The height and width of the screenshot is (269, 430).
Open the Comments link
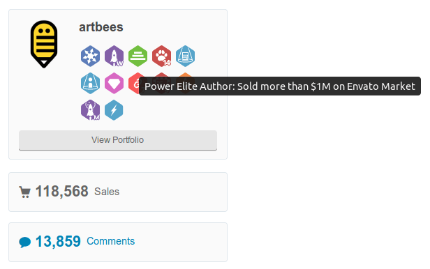click(x=110, y=241)
